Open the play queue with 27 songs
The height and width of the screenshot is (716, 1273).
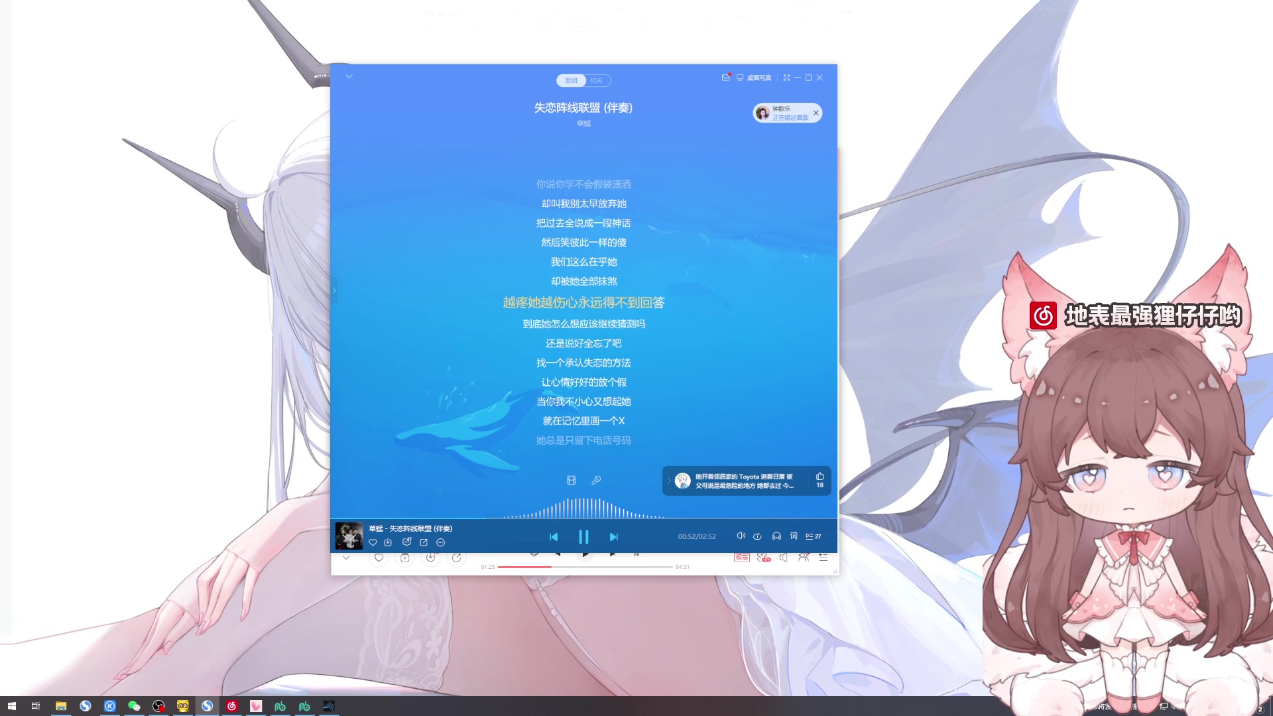pyautogui.click(x=814, y=536)
